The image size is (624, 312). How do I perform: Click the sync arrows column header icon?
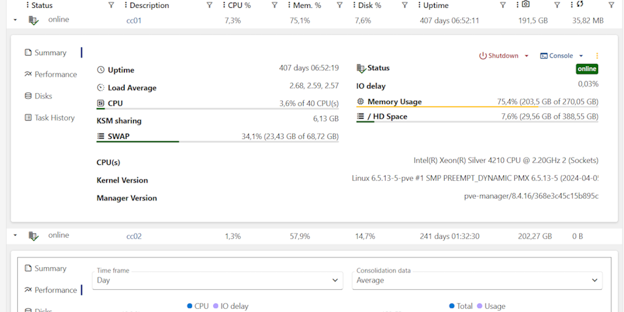[580, 5]
